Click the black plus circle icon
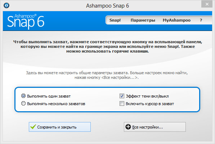 [128, 127]
